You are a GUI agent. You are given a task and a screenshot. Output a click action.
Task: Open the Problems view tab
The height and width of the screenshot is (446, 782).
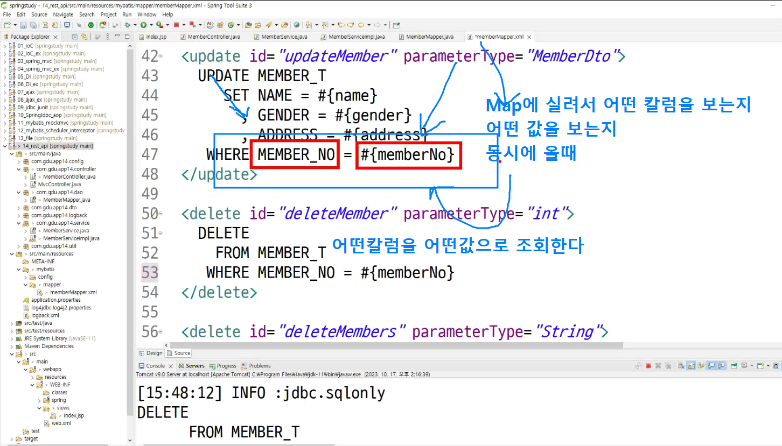(256, 366)
